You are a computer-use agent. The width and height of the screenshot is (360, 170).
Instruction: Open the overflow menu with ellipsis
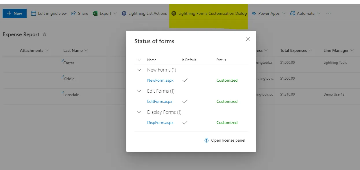(x=328, y=13)
